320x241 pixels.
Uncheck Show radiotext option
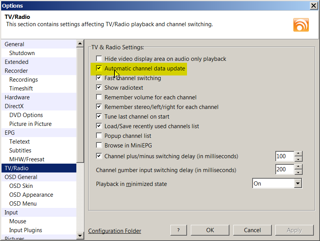tap(99, 88)
